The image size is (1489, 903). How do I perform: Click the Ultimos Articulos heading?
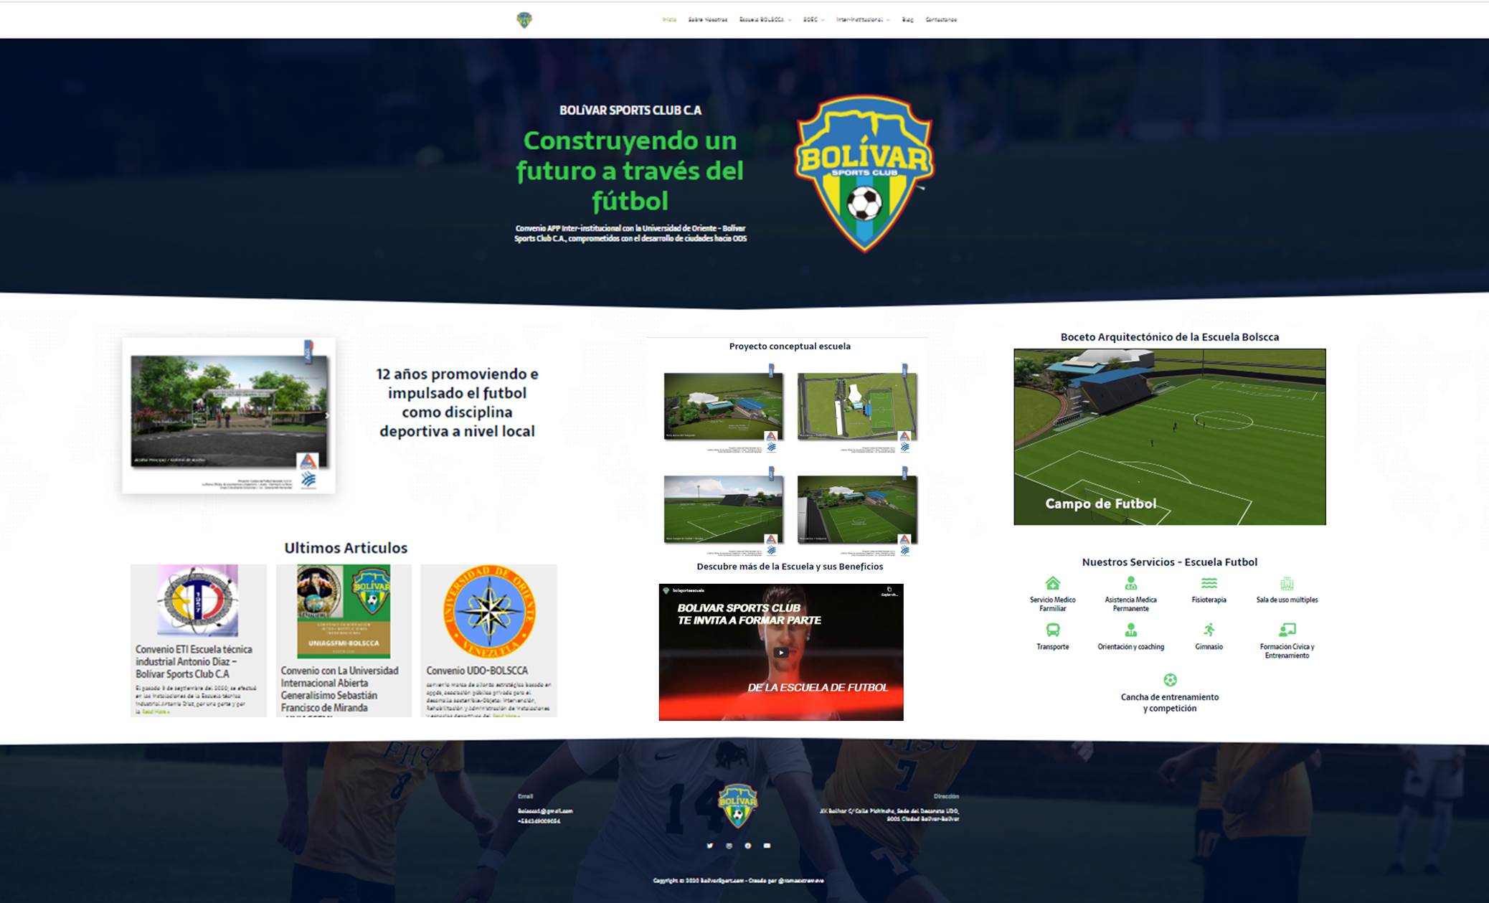click(346, 548)
